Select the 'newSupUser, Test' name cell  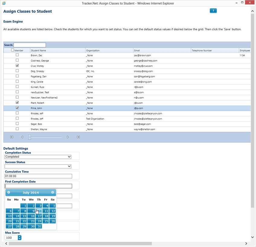tap(40, 92)
